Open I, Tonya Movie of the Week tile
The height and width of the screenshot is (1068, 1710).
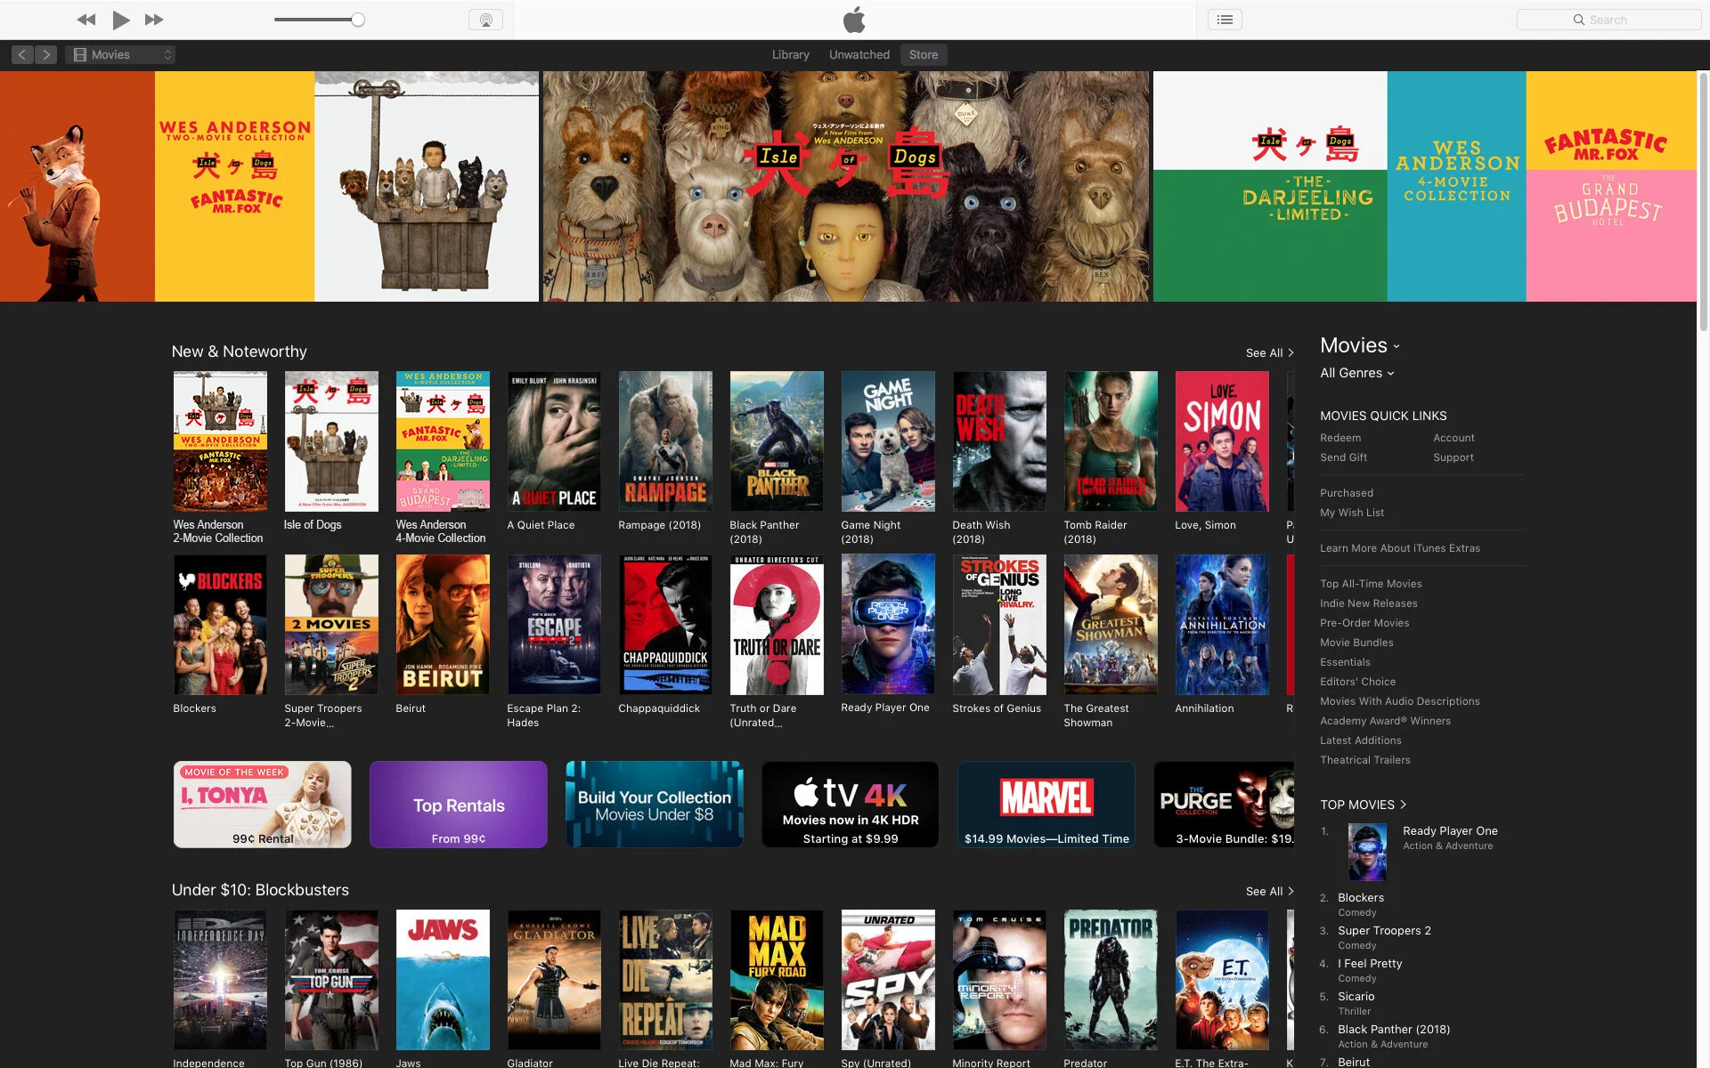(262, 805)
